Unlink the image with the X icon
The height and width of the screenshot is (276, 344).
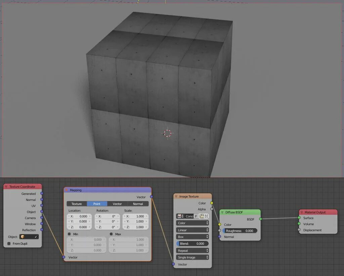(x=206, y=216)
